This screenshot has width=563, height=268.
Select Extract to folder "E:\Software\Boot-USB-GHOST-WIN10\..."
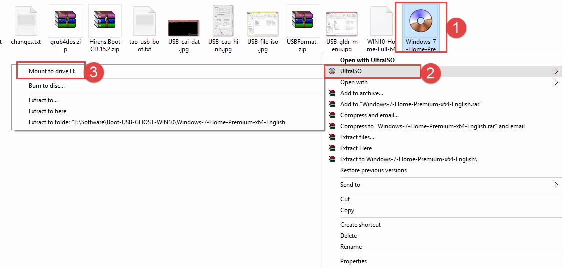[157, 122]
